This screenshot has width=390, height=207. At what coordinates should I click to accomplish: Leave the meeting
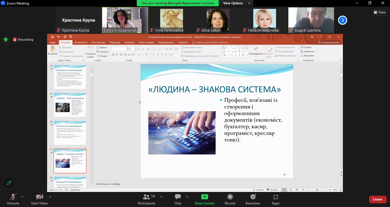377,199
